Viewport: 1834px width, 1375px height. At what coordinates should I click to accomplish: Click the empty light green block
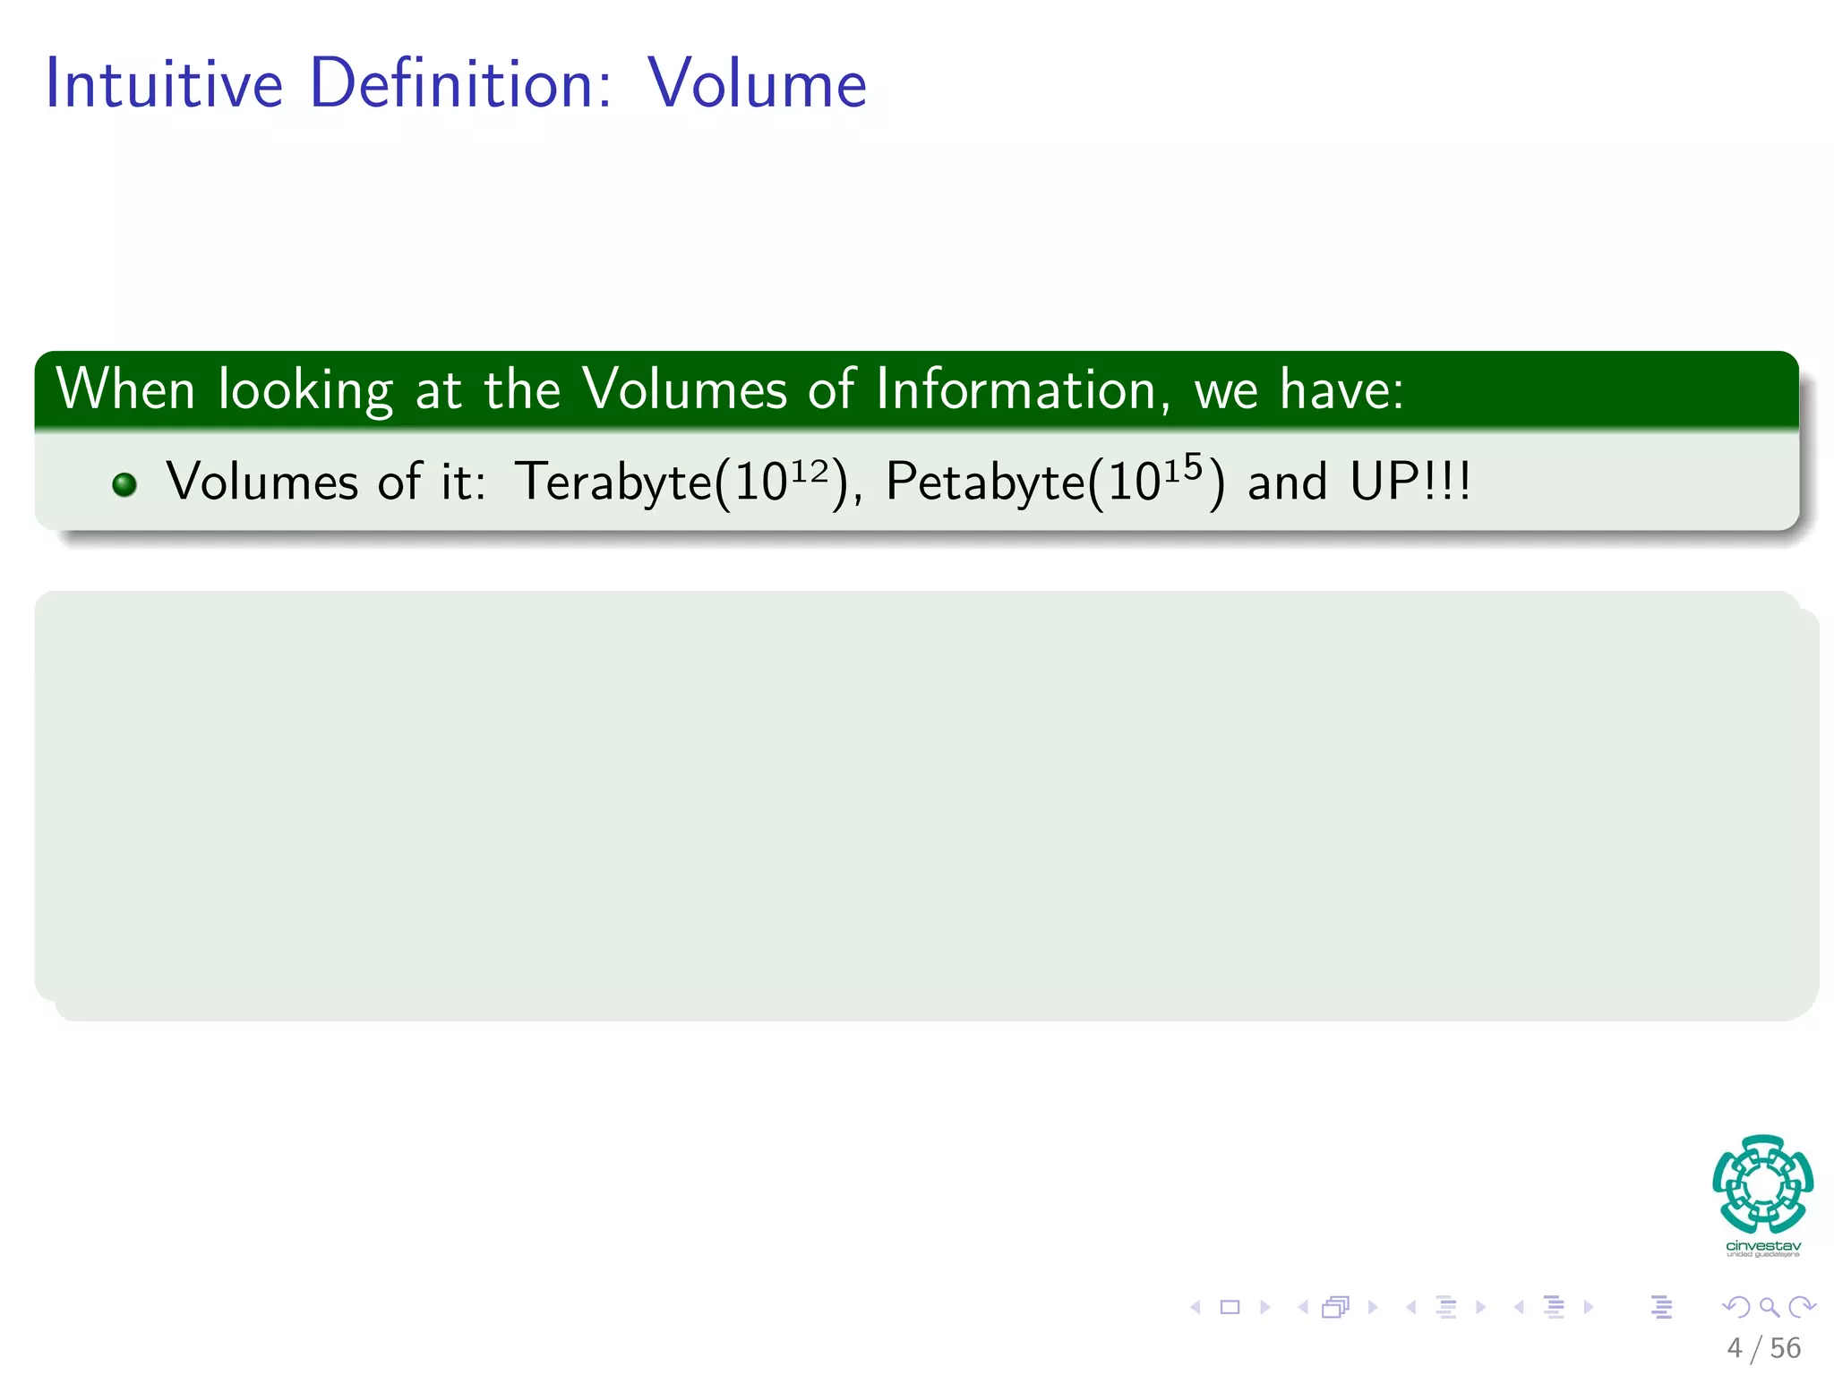coord(927,806)
